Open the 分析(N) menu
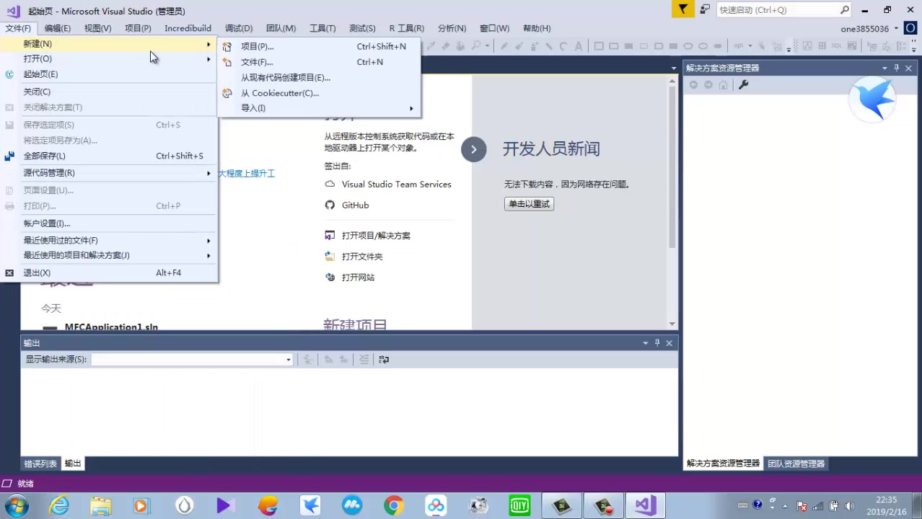Image resolution: width=922 pixels, height=519 pixels. 452,28
